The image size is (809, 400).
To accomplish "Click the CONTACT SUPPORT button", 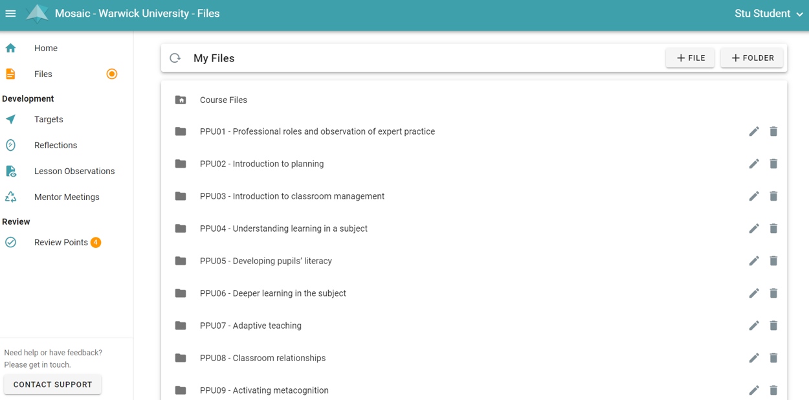I will pyautogui.click(x=52, y=384).
